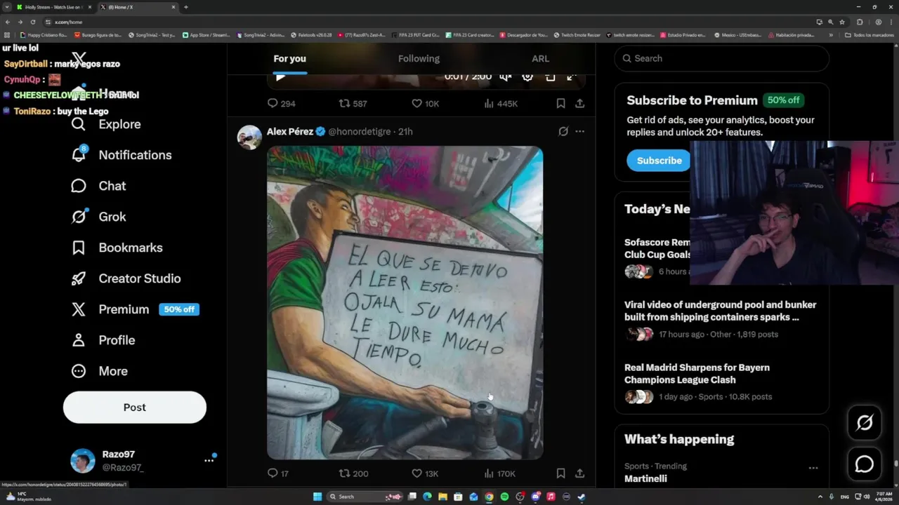Open the More menu in X sidebar

coord(99,371)
